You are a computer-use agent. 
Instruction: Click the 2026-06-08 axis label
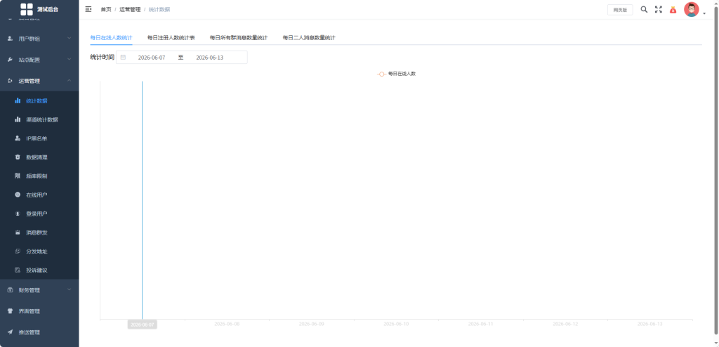227,324
